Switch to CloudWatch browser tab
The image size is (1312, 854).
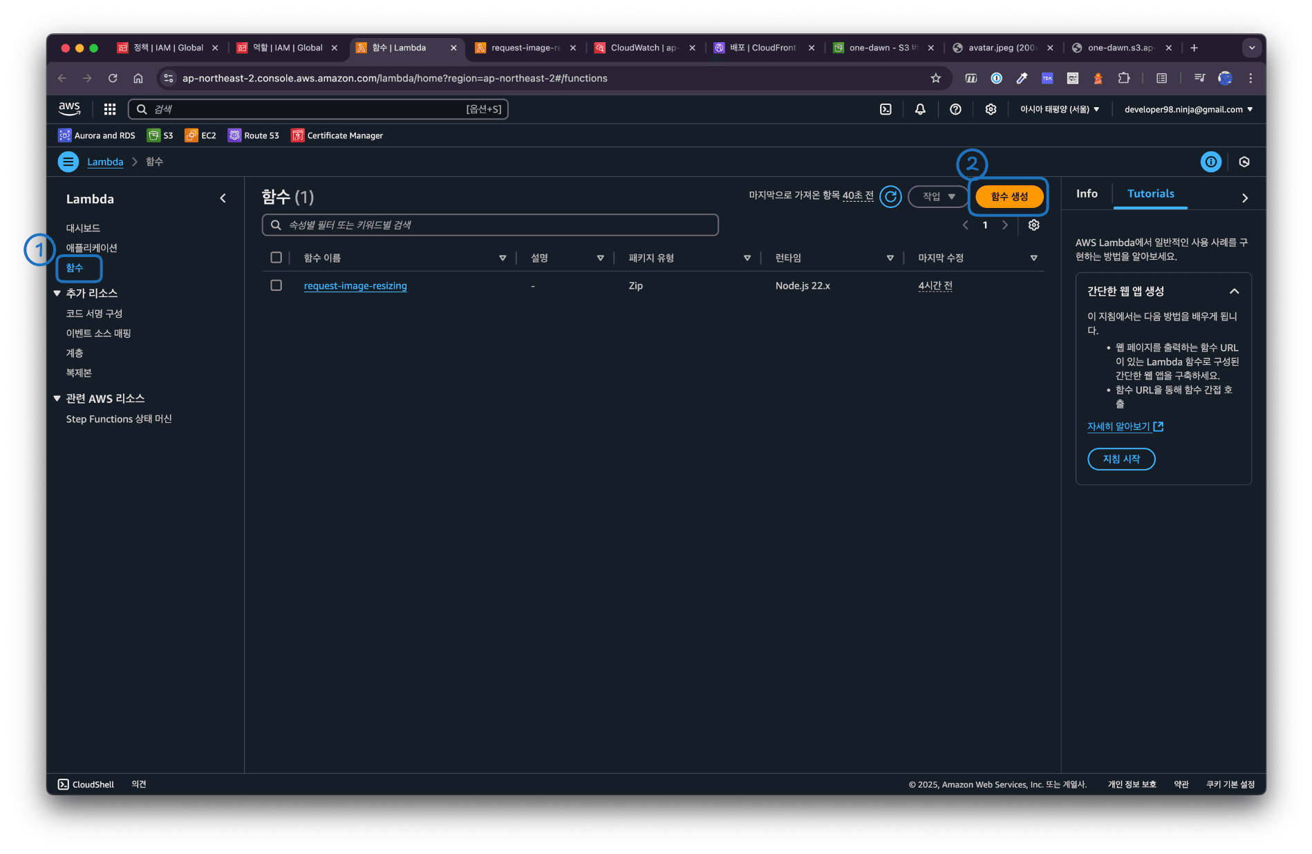(x=644, y=48)
